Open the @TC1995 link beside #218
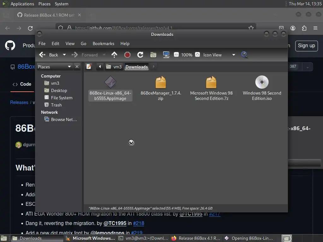The width and height of the screenshot is (323, 242). pos(115,223)
